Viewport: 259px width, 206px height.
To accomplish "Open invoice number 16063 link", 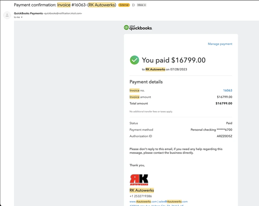I will click(228, 90).
